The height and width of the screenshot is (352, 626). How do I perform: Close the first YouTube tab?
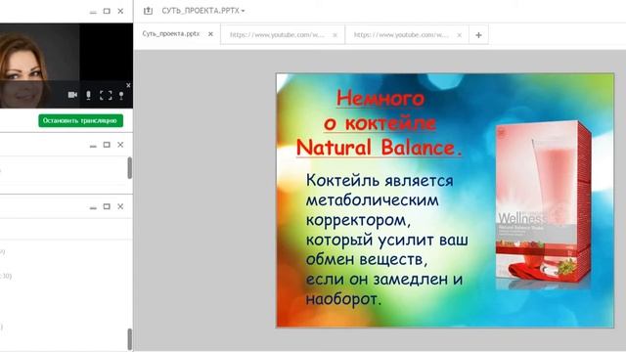tap(335, 35)
